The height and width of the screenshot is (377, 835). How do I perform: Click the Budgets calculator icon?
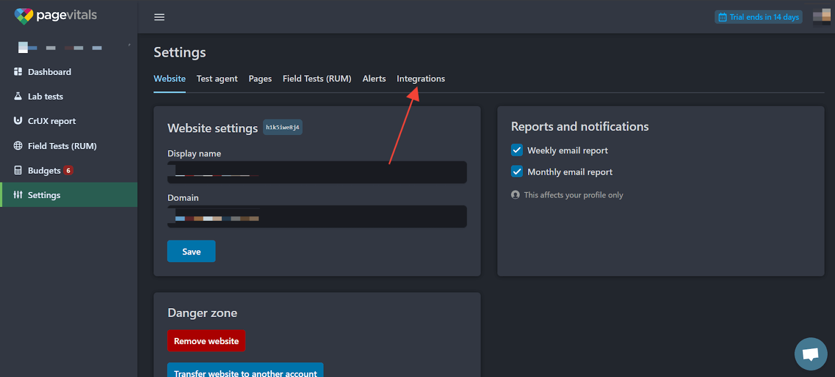pyautogui.click(x=18, y=170)
